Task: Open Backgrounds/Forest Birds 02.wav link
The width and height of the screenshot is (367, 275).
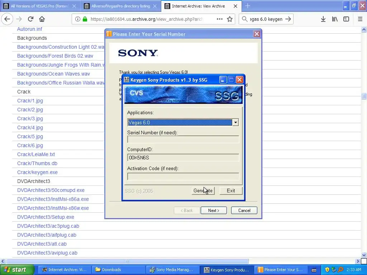Action: [x=55, y=56]
